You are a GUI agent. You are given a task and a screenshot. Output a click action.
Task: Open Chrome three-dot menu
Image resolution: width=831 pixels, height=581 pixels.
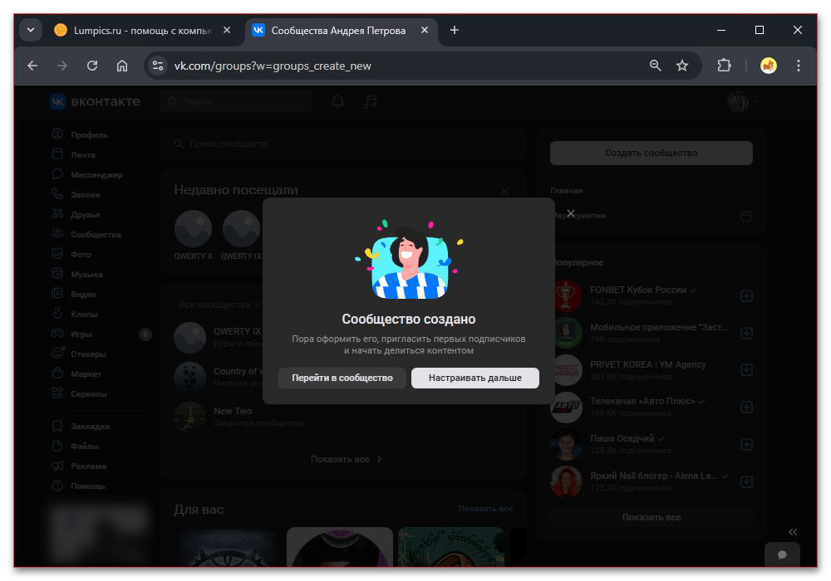pos(799,66)
